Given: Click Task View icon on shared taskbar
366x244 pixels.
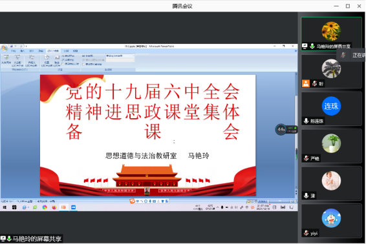Looking at the screenshot, I should tap(14, 207).
